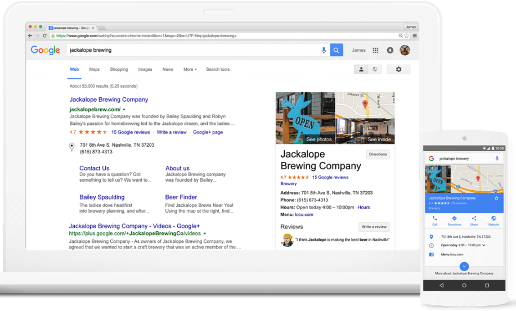
Task: Click the zoom magnifier icon in address bar
Action: click(x=401, y=35)
